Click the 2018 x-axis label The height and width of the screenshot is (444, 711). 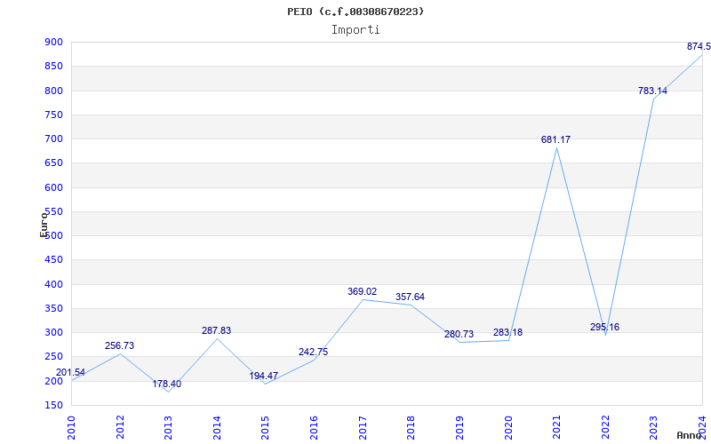(411, 428)
